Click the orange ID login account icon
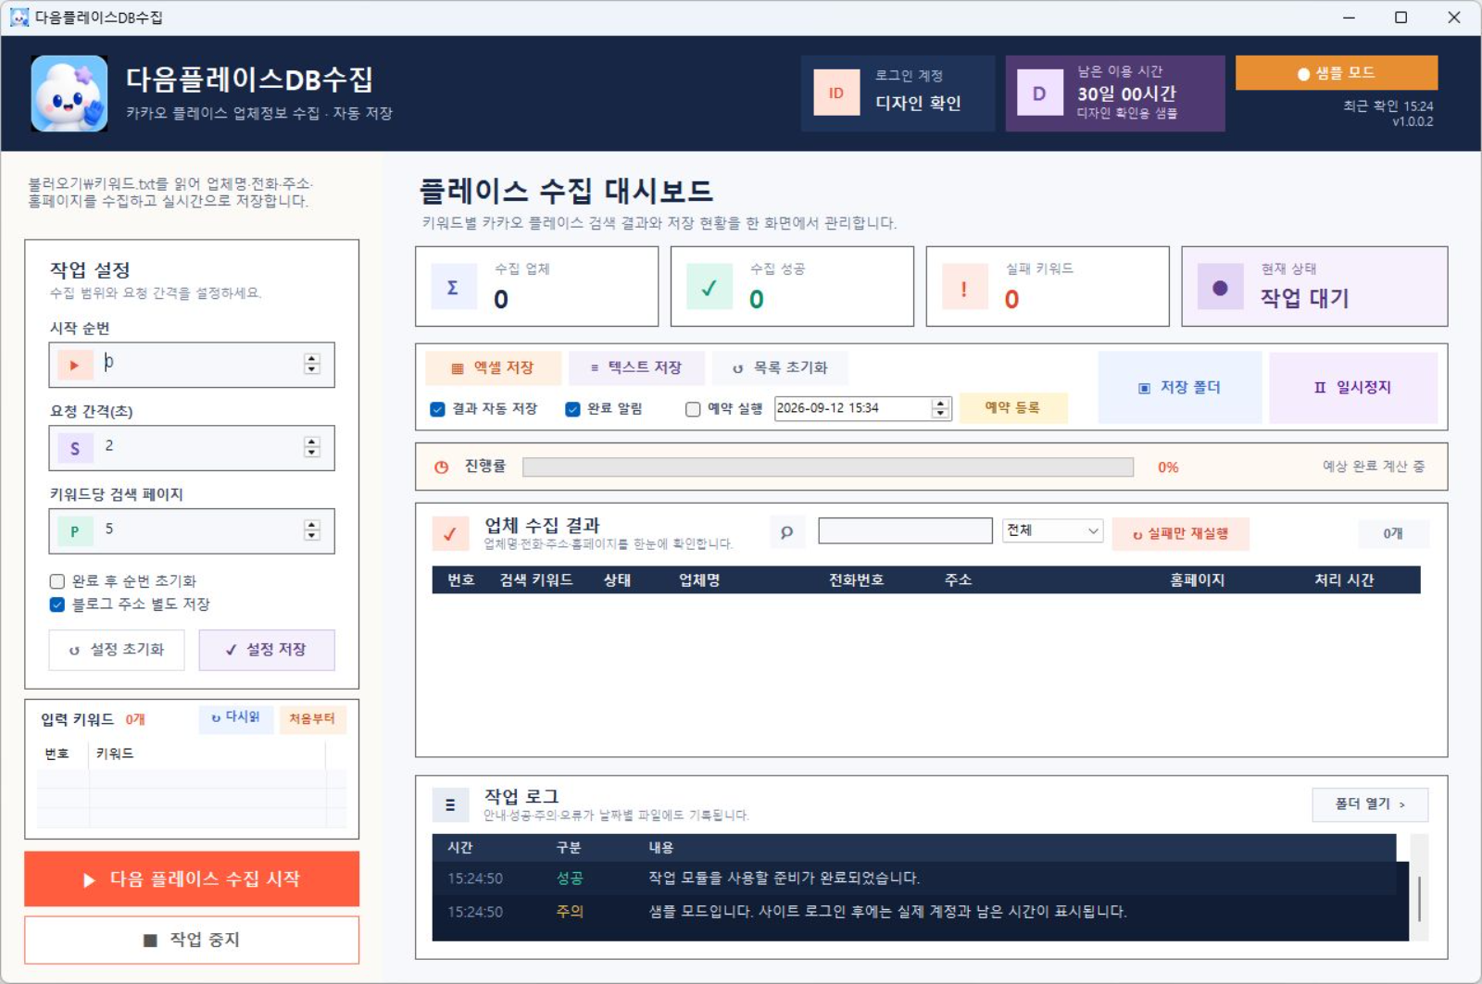 836,93
